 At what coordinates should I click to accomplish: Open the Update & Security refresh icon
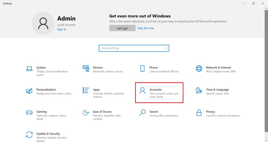click(29, 135)
